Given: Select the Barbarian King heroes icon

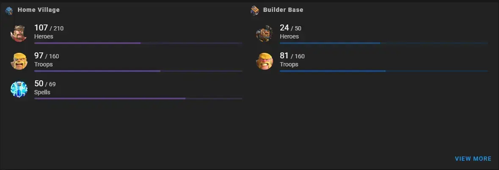Looking at the screenshot, I should pyautogui.click(x=19, y=33).
